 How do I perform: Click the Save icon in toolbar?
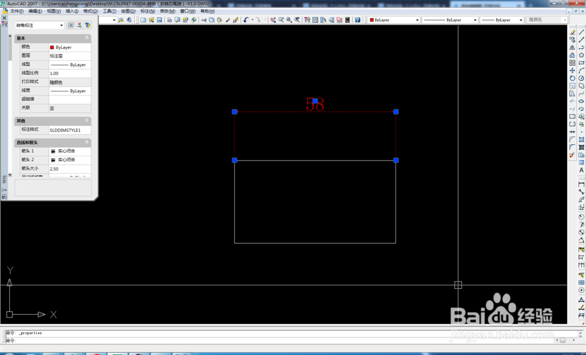click(x=159, y=20)
